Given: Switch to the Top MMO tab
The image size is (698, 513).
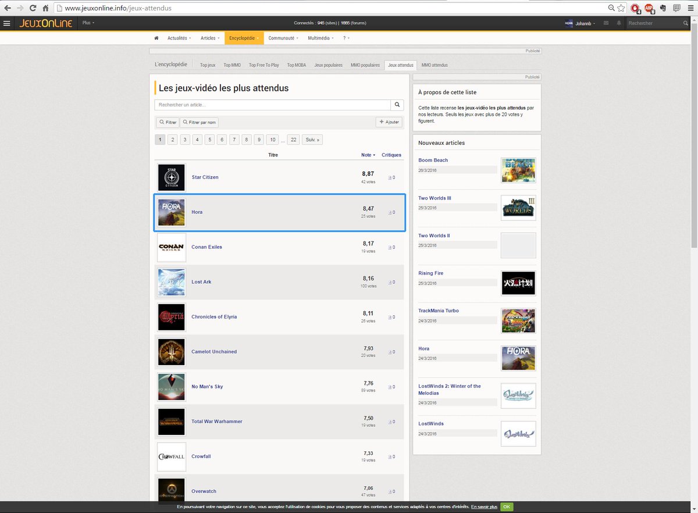Looking at the screenshot, I should [232, 65].
